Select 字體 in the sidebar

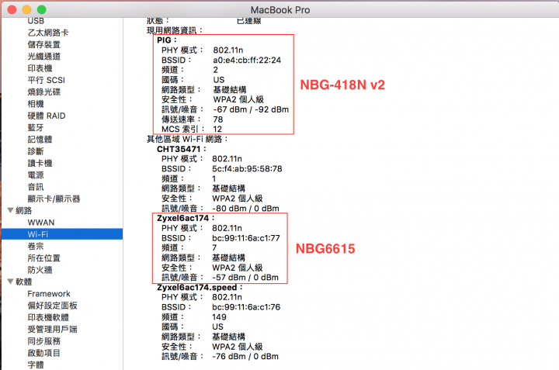[x=36, y=365]
